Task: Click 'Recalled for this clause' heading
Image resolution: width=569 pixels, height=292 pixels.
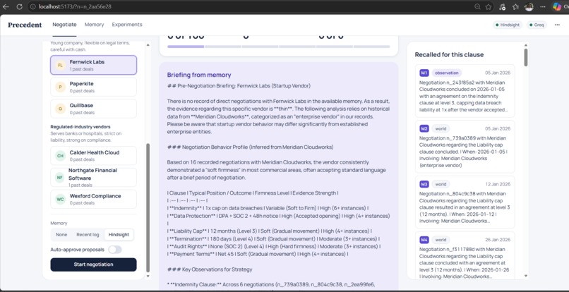Action: click(x=449, y=55)
